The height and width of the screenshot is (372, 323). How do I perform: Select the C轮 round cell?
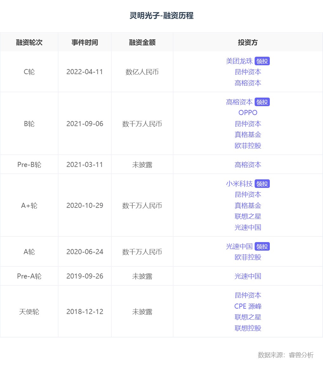tap(29, 72)
